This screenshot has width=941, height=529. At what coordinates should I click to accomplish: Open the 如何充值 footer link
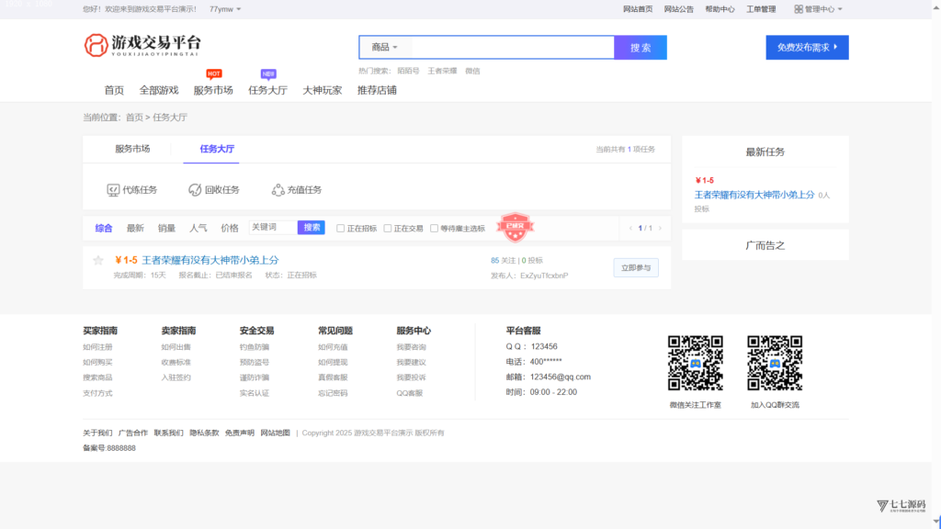(333, 346)
